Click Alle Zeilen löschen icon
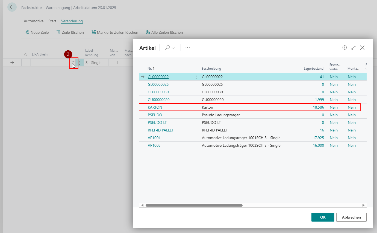This screenshot has width=377, height=233. pos(148,32)
